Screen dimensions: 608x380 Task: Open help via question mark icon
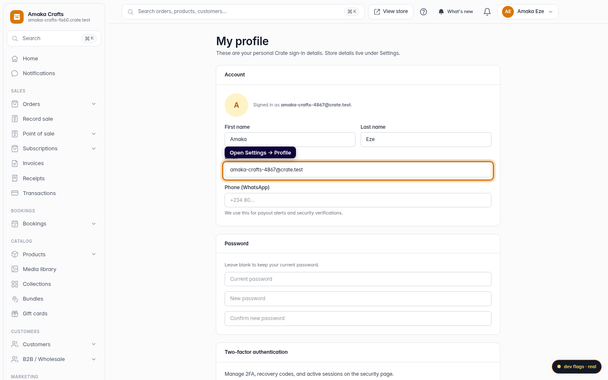tap(423, 12)
